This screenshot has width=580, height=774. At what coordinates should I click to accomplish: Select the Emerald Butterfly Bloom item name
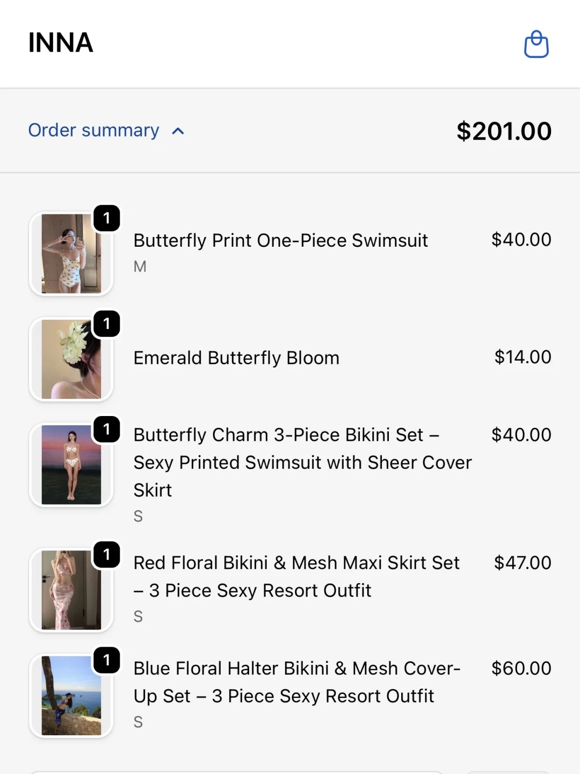236,358
